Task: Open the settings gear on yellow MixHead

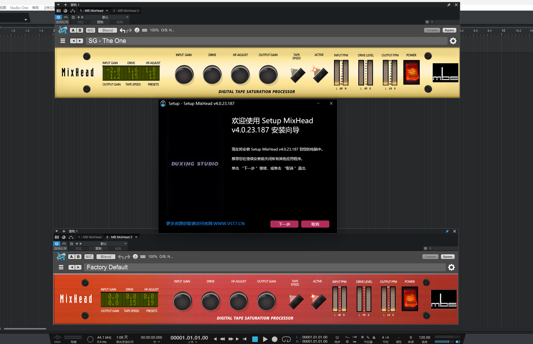Action: [453, 41]
